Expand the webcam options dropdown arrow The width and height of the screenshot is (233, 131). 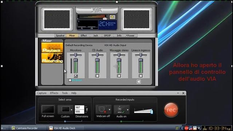point(110,110)
